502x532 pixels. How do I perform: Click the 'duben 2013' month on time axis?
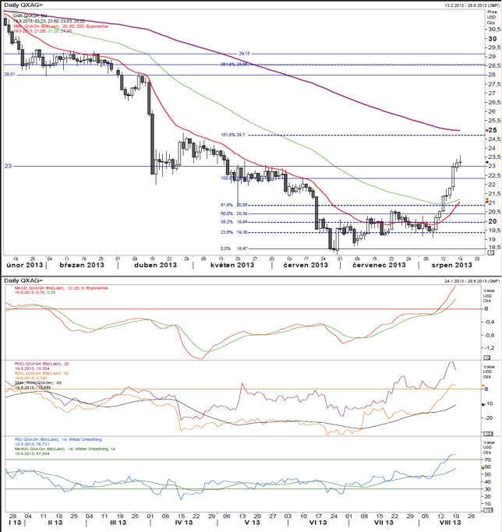click(156, 265)
